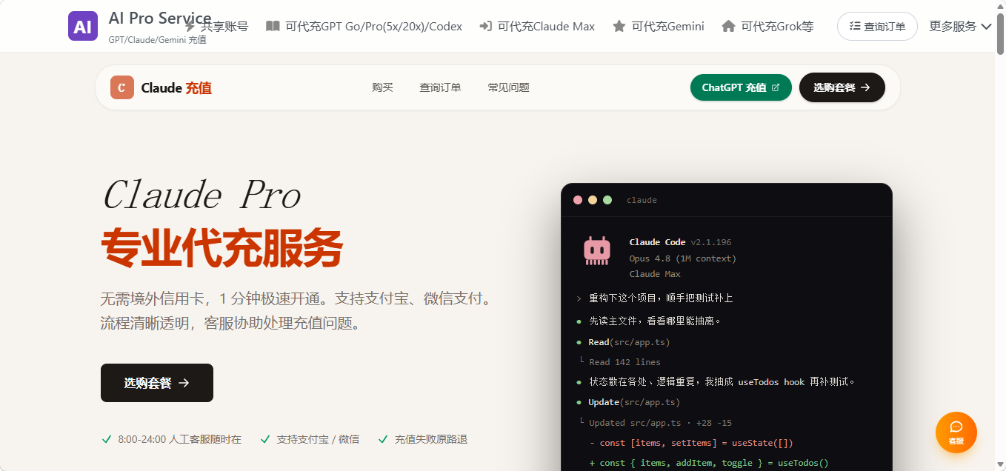Go to 查询订单 in the Claude nav bar
1006x471 pixels.
[x=440, y=87]
